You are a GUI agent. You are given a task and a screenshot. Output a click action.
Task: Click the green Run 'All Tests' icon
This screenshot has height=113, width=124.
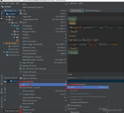coord(21,62)
